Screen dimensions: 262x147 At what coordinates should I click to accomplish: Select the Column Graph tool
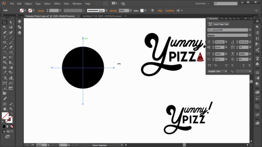click(x=11, y=78)
